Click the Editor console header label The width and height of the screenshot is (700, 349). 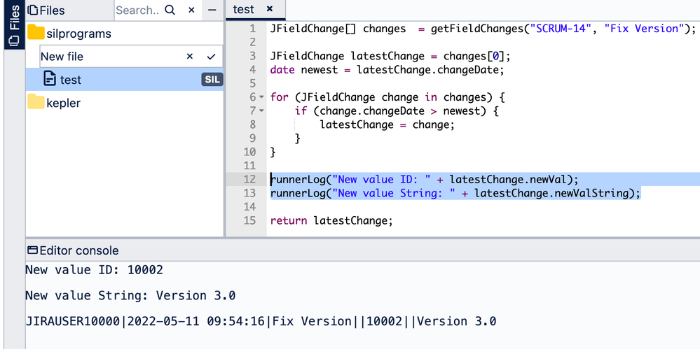[79, 250]
